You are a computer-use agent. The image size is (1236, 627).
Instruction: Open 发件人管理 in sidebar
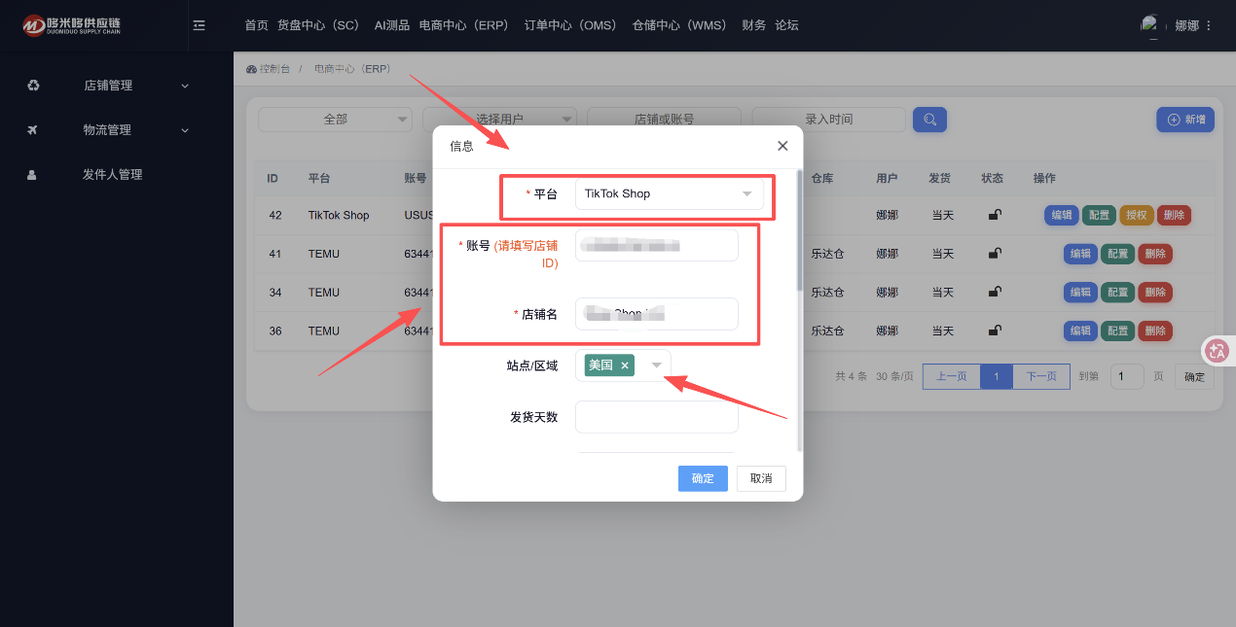tap(113, 175)
